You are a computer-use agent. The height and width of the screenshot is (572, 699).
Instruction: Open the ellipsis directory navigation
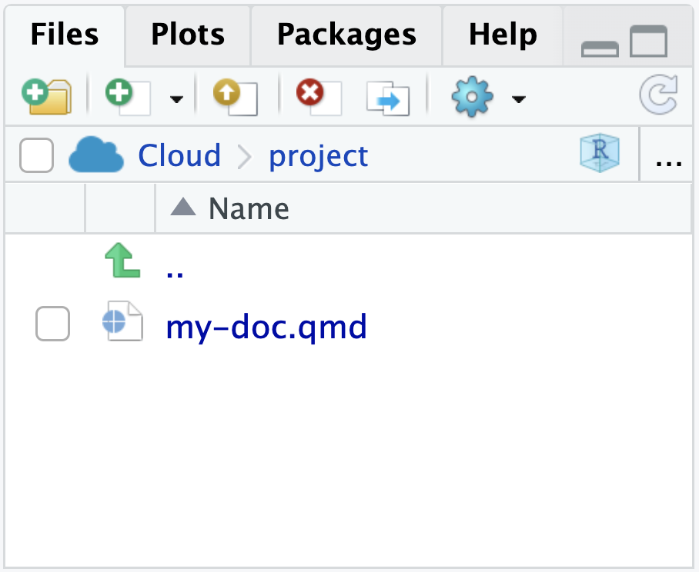[x=667, y=160]
